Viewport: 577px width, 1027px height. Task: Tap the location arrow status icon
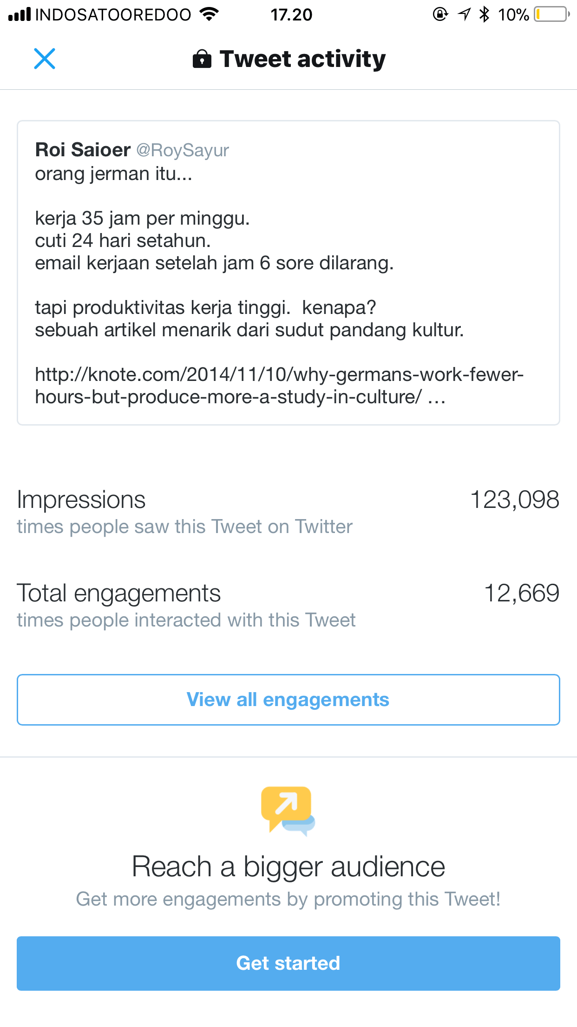click(464, 14)
